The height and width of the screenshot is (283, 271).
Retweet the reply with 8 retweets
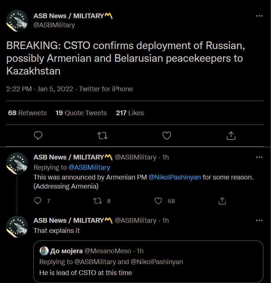point(98,201)
